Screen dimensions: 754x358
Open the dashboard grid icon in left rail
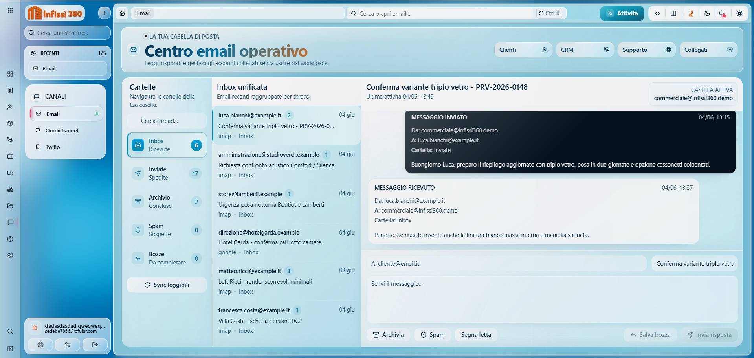click(10, 74)
